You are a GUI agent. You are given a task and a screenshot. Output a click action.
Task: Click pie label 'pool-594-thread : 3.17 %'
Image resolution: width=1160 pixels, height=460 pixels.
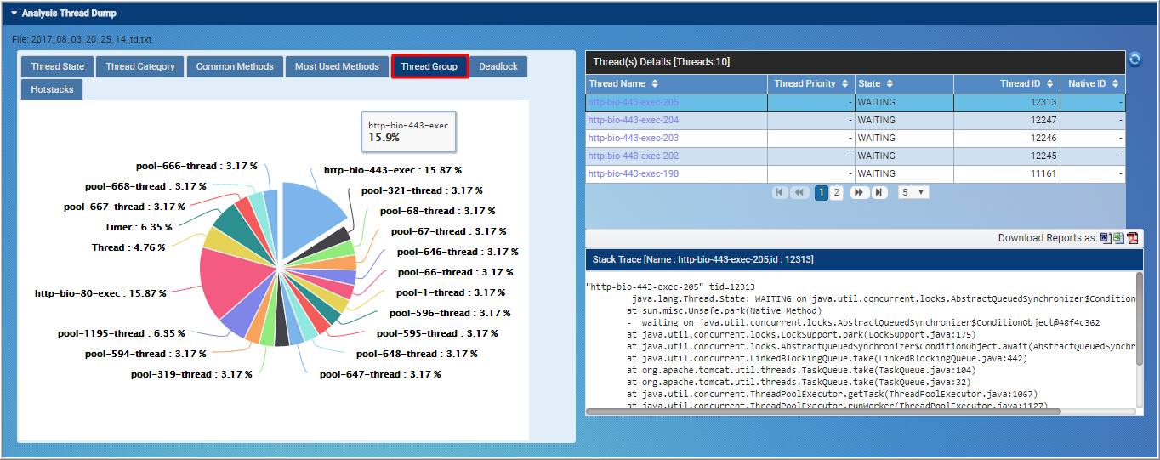[x=146, y=354]
